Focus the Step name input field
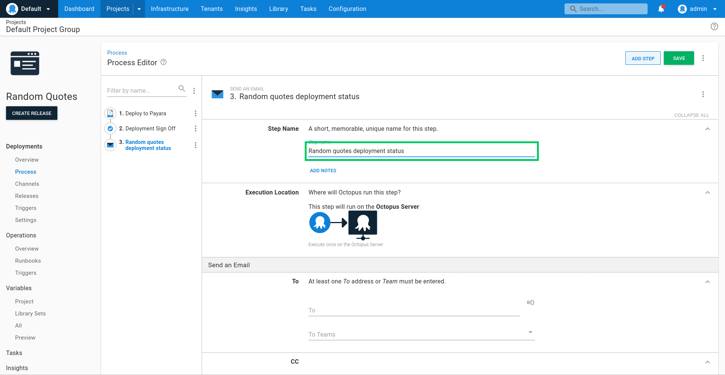Screen dimensions: 725x375 click(422, 151)
